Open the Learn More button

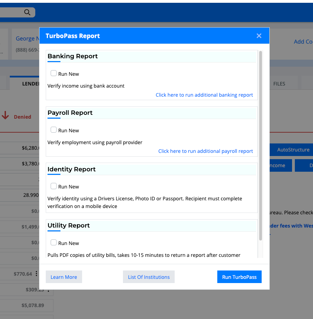coord(64,277)
